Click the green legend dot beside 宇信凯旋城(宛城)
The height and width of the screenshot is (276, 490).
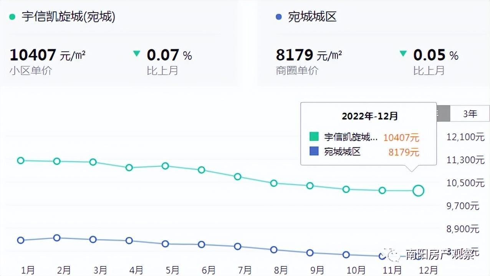coord(12,17)
